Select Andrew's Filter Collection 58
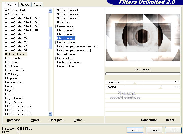Screen dimensions: 183x134 (22, 22)
